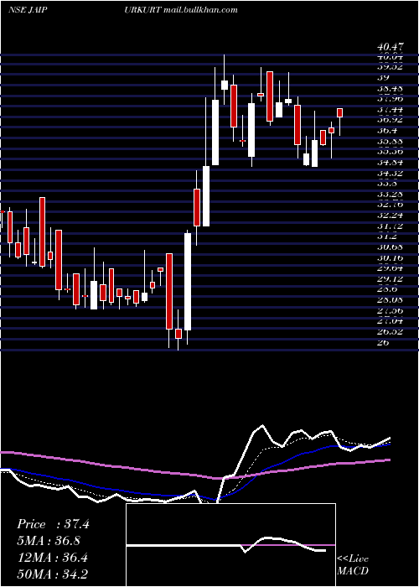
Task: Click the 39 label on price axis
Action: point(384,77)
